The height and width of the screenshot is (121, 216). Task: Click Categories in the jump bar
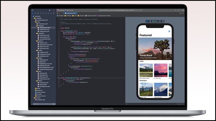81,16
